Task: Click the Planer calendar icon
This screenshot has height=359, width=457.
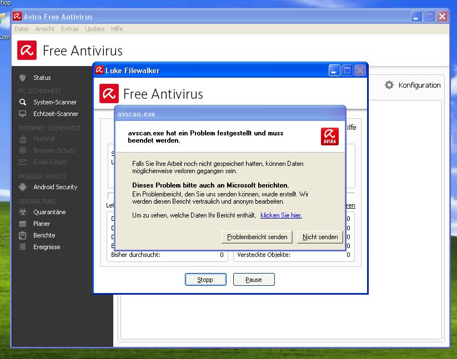Action: 22,224
